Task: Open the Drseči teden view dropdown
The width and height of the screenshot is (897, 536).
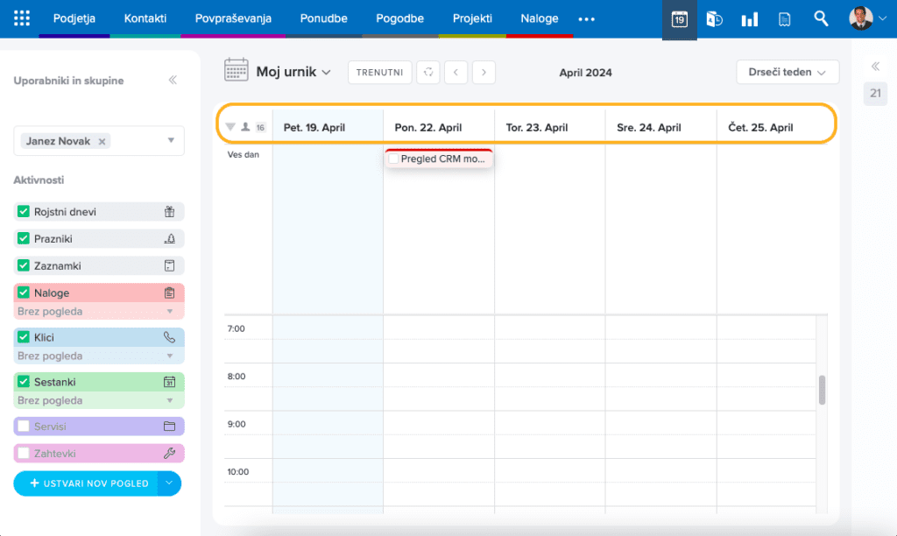Action: pyautogui.click(x=788, y=73)
